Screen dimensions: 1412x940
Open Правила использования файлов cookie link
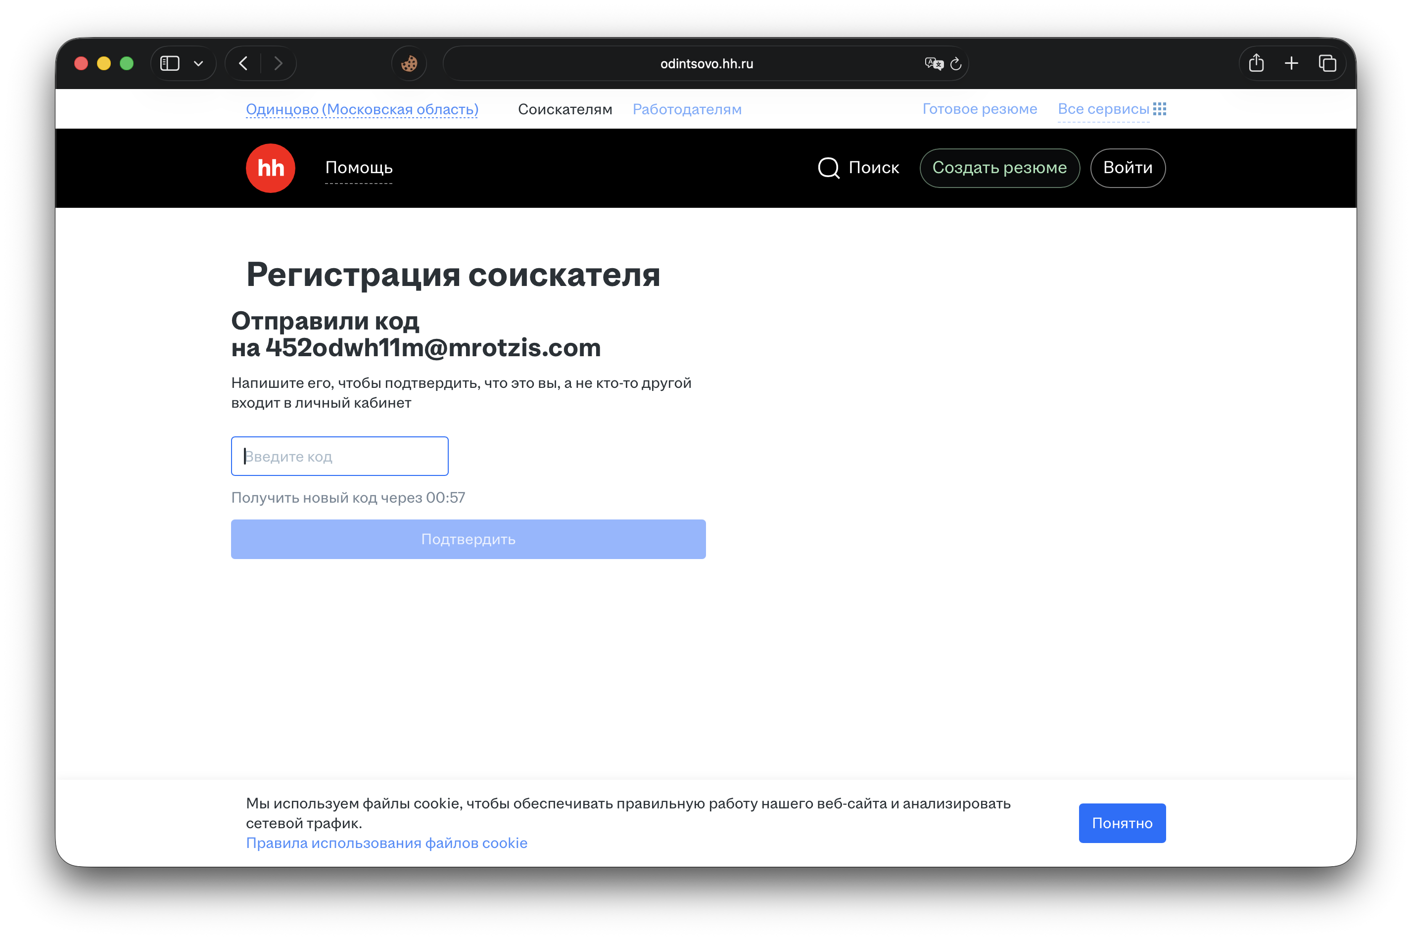tap(386, 843)
